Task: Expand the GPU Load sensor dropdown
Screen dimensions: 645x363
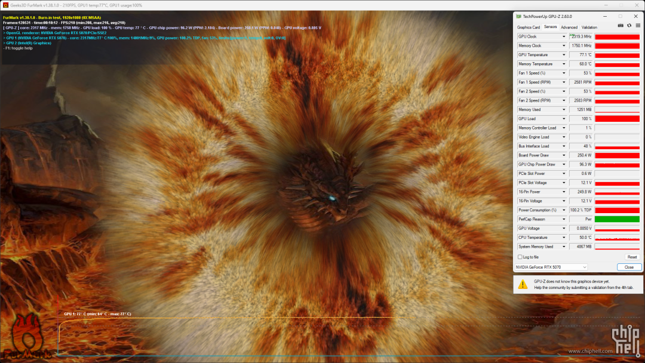Action: point(564,119)
